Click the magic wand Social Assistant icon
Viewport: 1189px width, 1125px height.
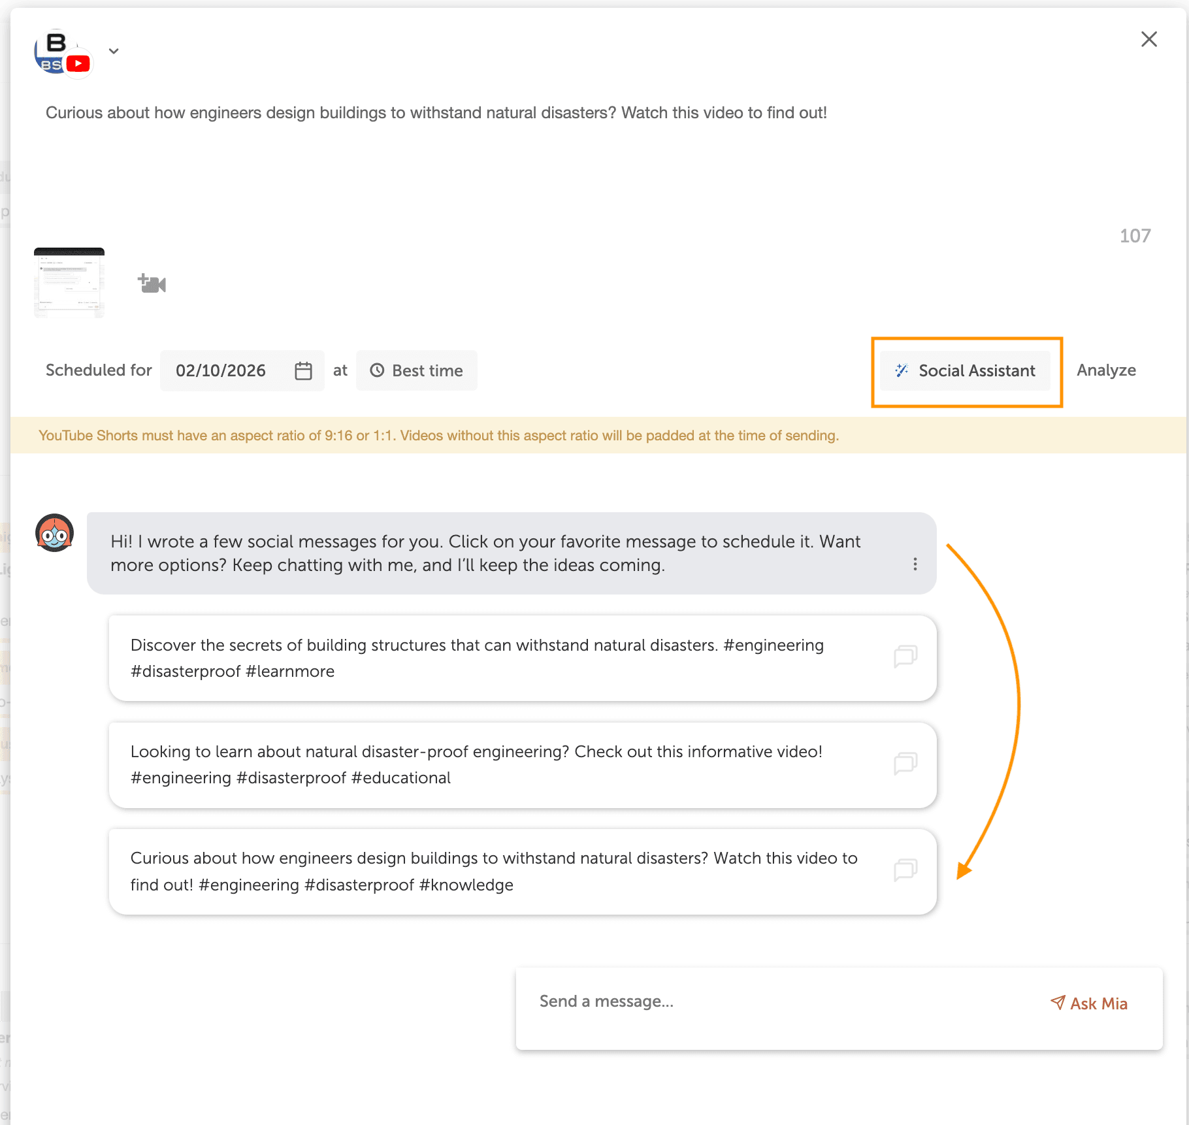[x=902, y=370]
